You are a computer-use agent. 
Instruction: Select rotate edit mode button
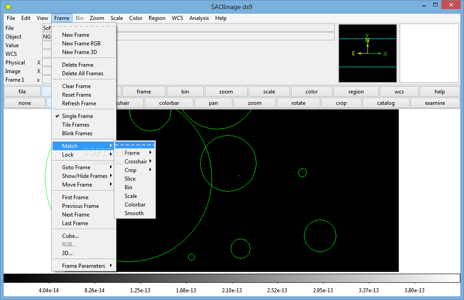[298, 103]
